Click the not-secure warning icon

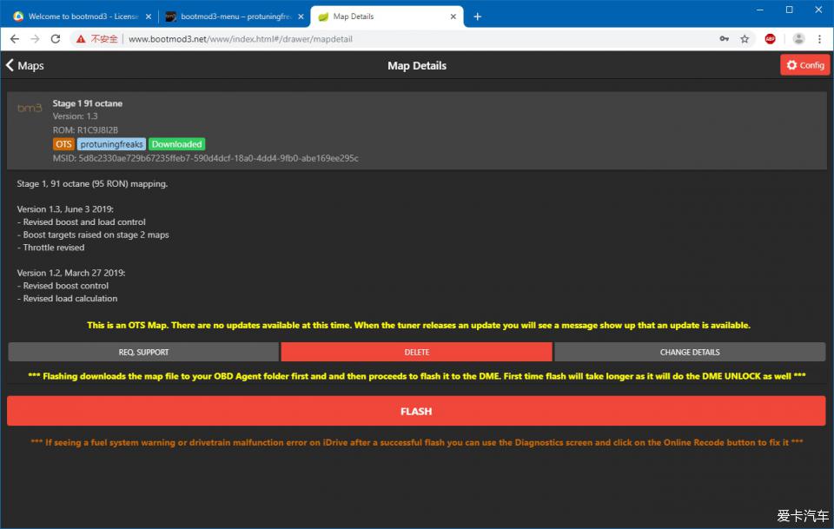pyautogui.click(x=81, y=39)
